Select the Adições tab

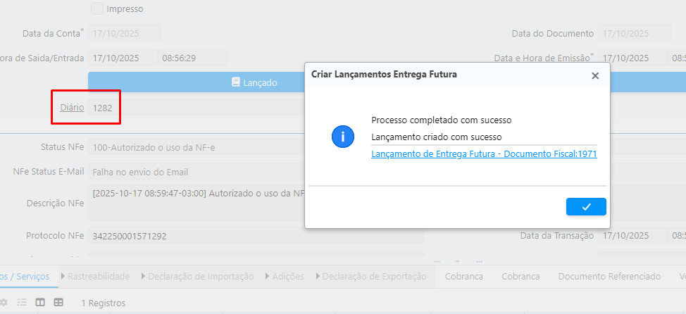coord(287,277)
